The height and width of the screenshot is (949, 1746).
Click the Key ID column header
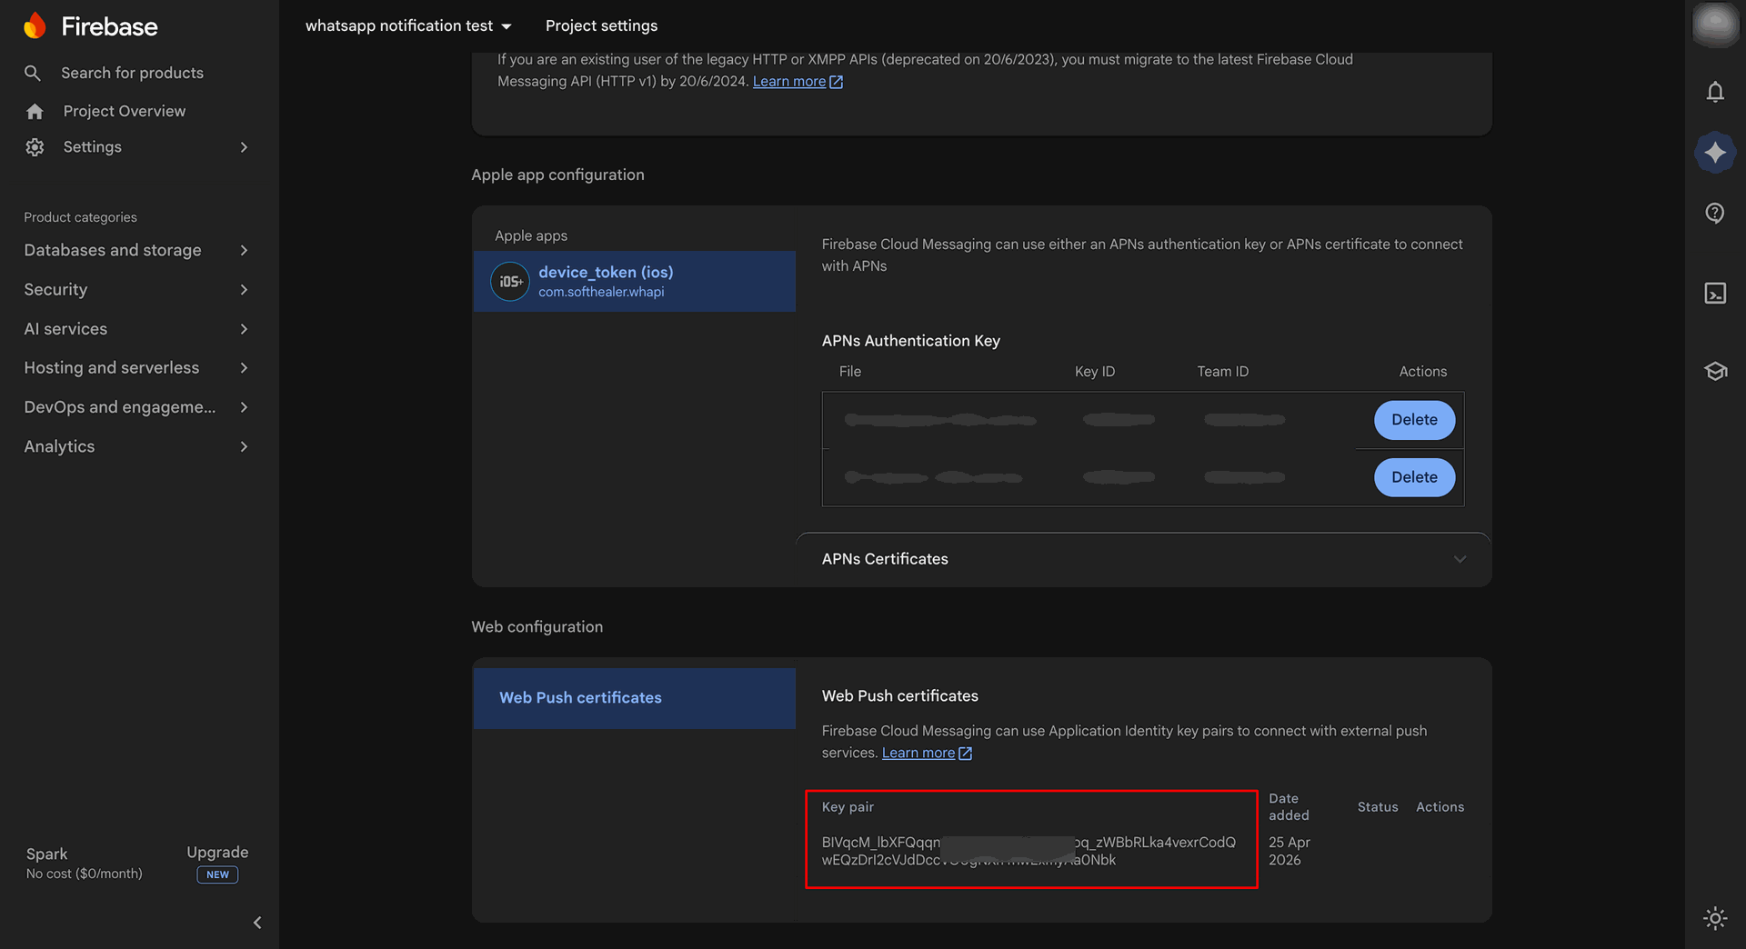[1095, 372]
